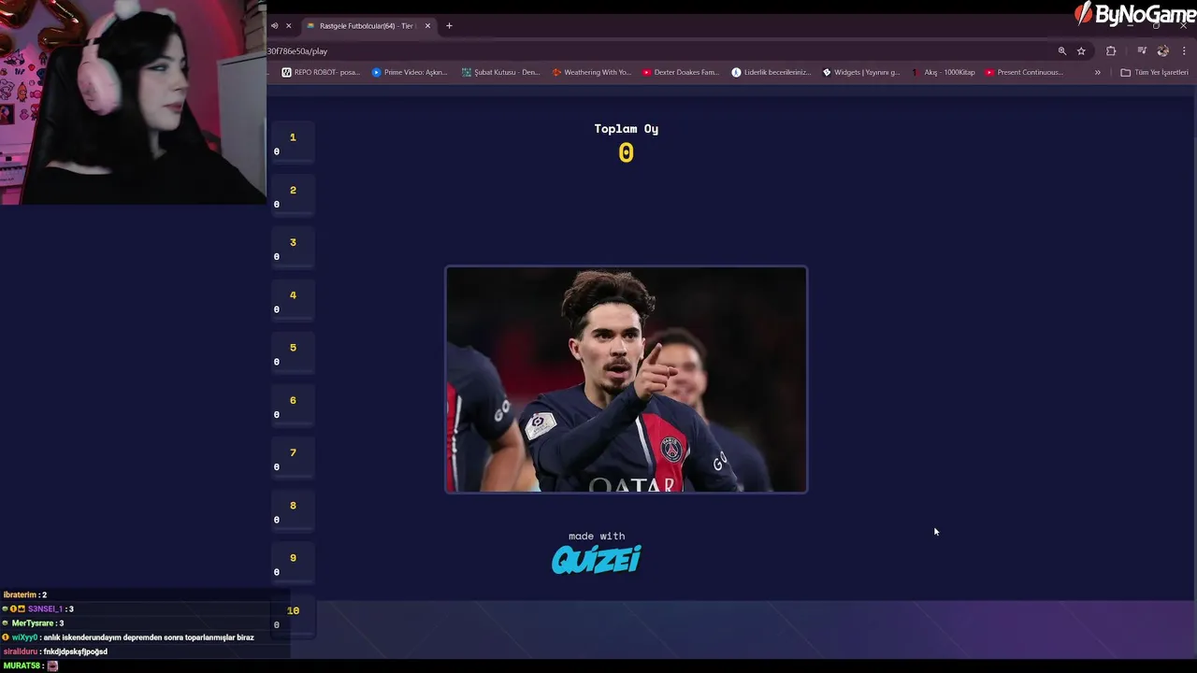Screen dimensions: 1197x673
Task: Select the Rastgele Futbolcular(64) tab
Action: tap(368, 26)
